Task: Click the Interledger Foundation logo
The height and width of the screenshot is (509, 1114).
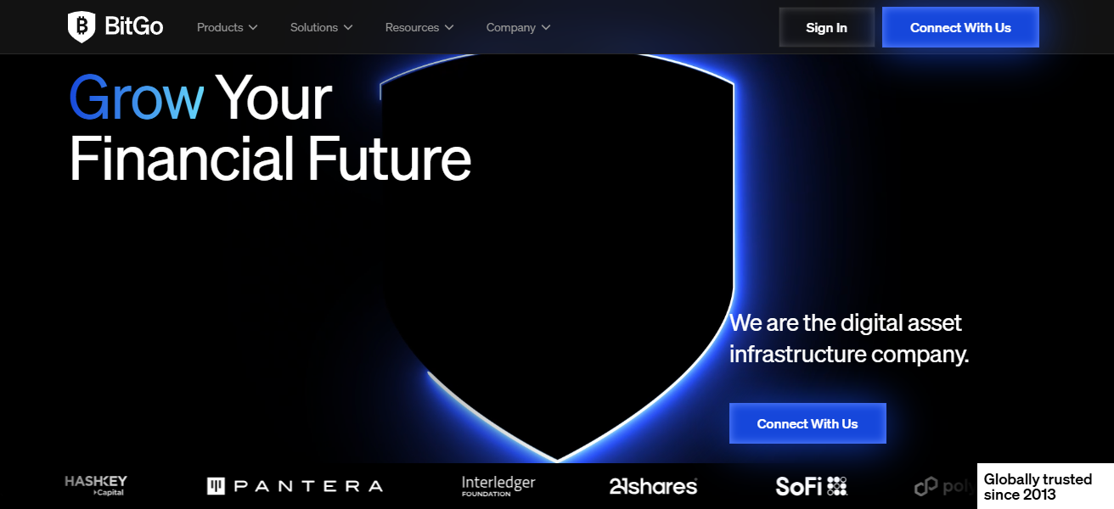Action: 498,485
